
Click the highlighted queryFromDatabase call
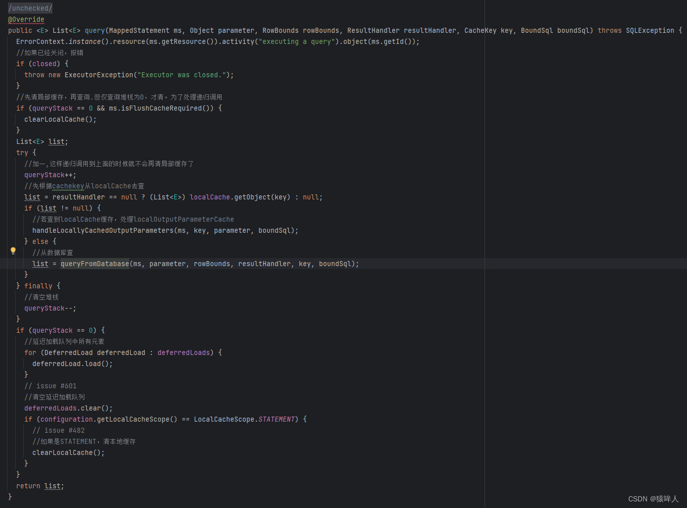(x=95, y=264)
